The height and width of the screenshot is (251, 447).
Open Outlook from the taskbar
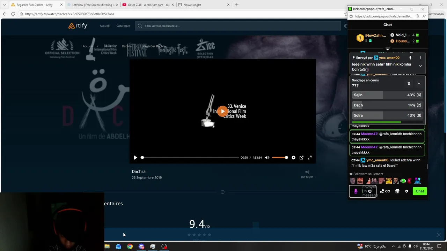[118, 246]
